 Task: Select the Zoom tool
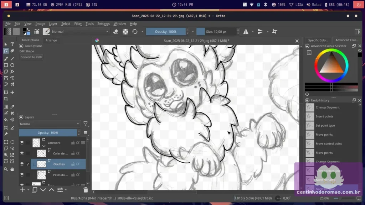pos(6,169)
